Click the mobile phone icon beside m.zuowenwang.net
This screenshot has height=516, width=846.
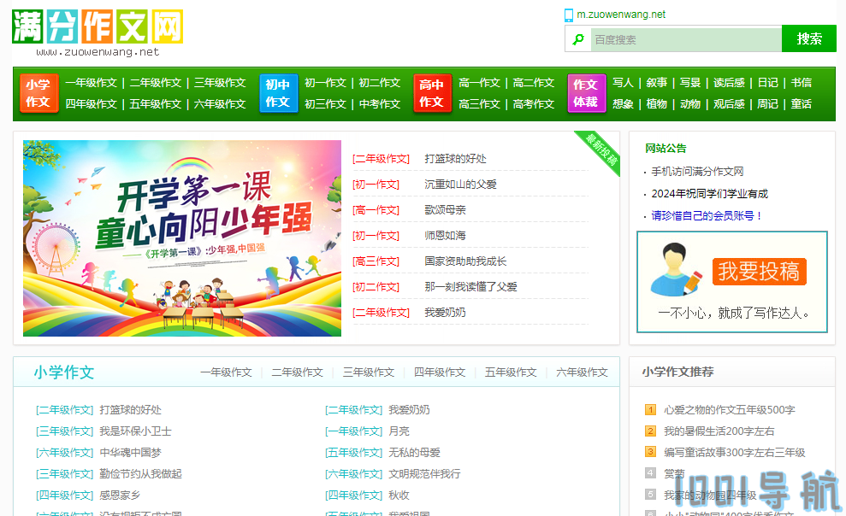tap(569, 15)
